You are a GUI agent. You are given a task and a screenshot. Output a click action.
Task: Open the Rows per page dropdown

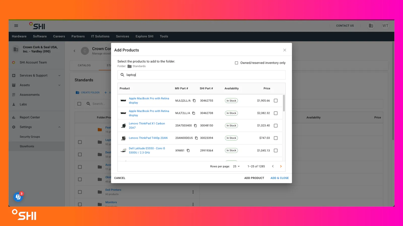[236, 166]
